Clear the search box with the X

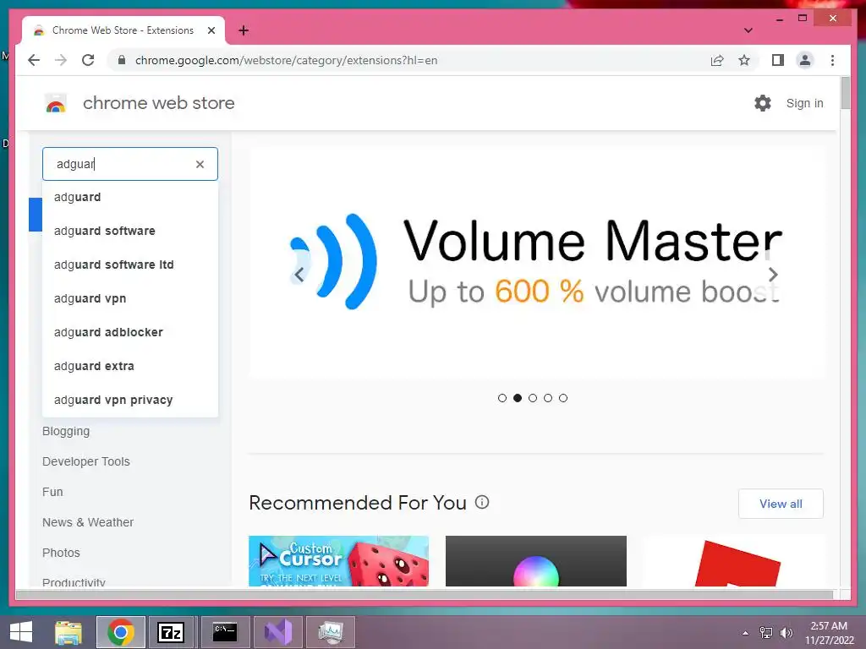(200, 164)
